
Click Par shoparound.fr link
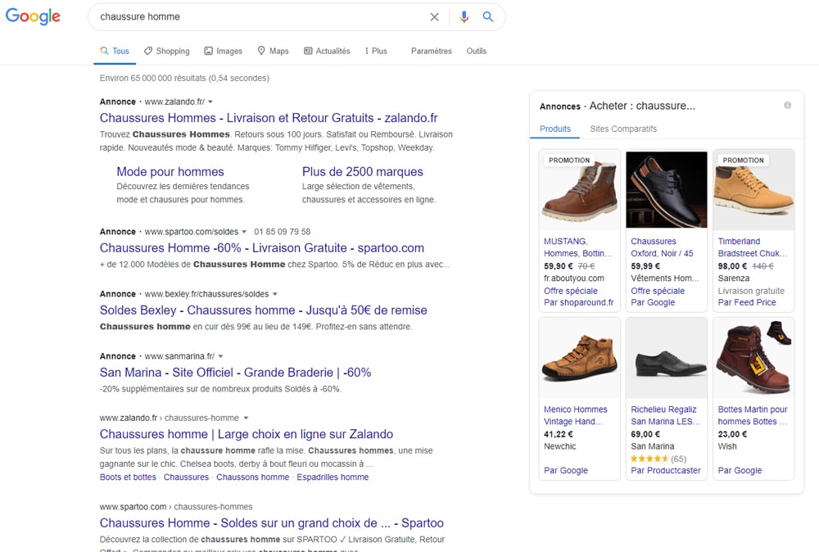579,302
